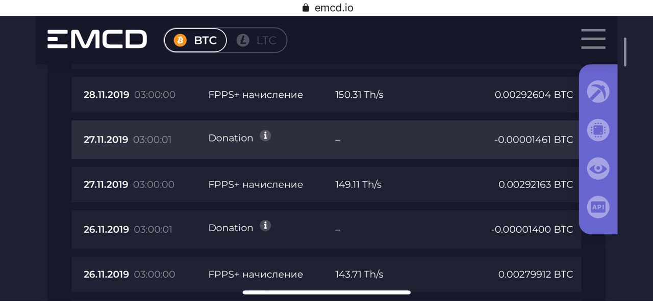The width and height of the screenshot is (653, 301).
Task: Click info icon beside 27.11.2019 Donation
Action: pyautogui.click(x=265, y=135)
